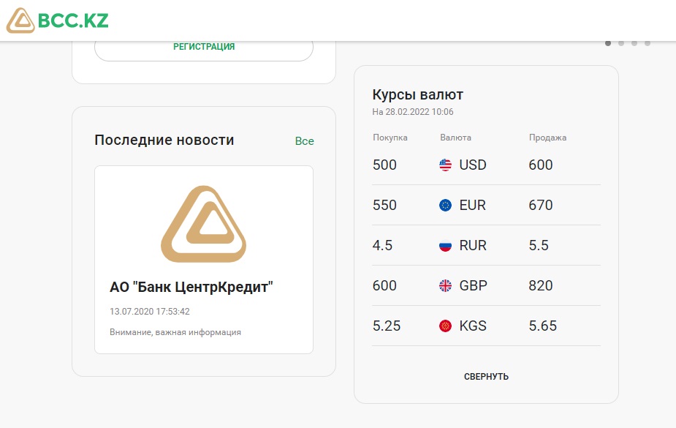Viewport: 676px width, 428px height.
Task: Click EUR buy rate 550
Action: (384, 205)
